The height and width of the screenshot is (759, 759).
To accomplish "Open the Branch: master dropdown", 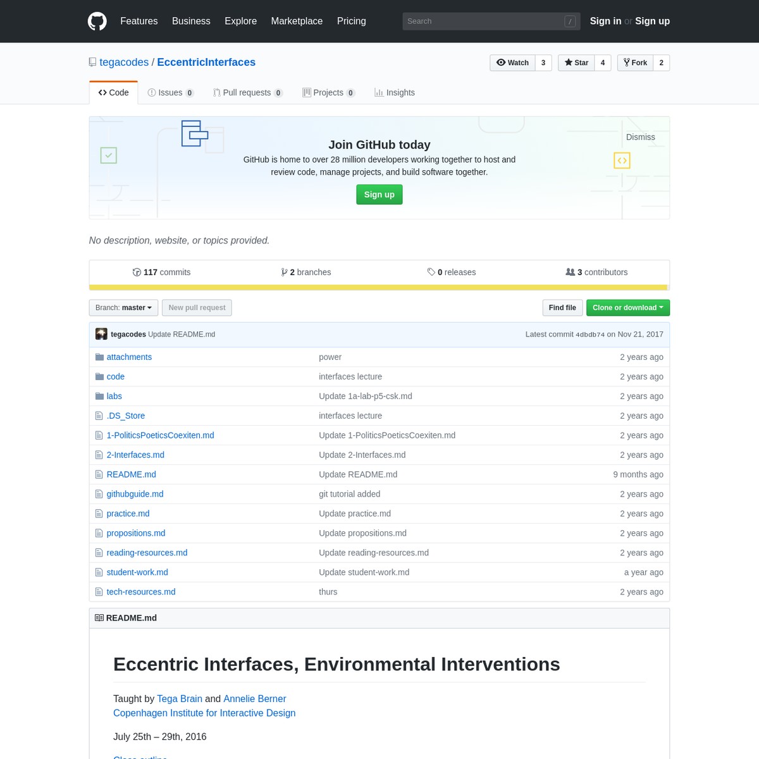I will coord(123,307).
